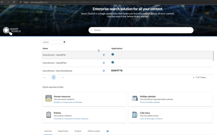Run the SmartActions - UploadFiles action
The height and width of the screenshot is (135, 217).
[104, 63]
